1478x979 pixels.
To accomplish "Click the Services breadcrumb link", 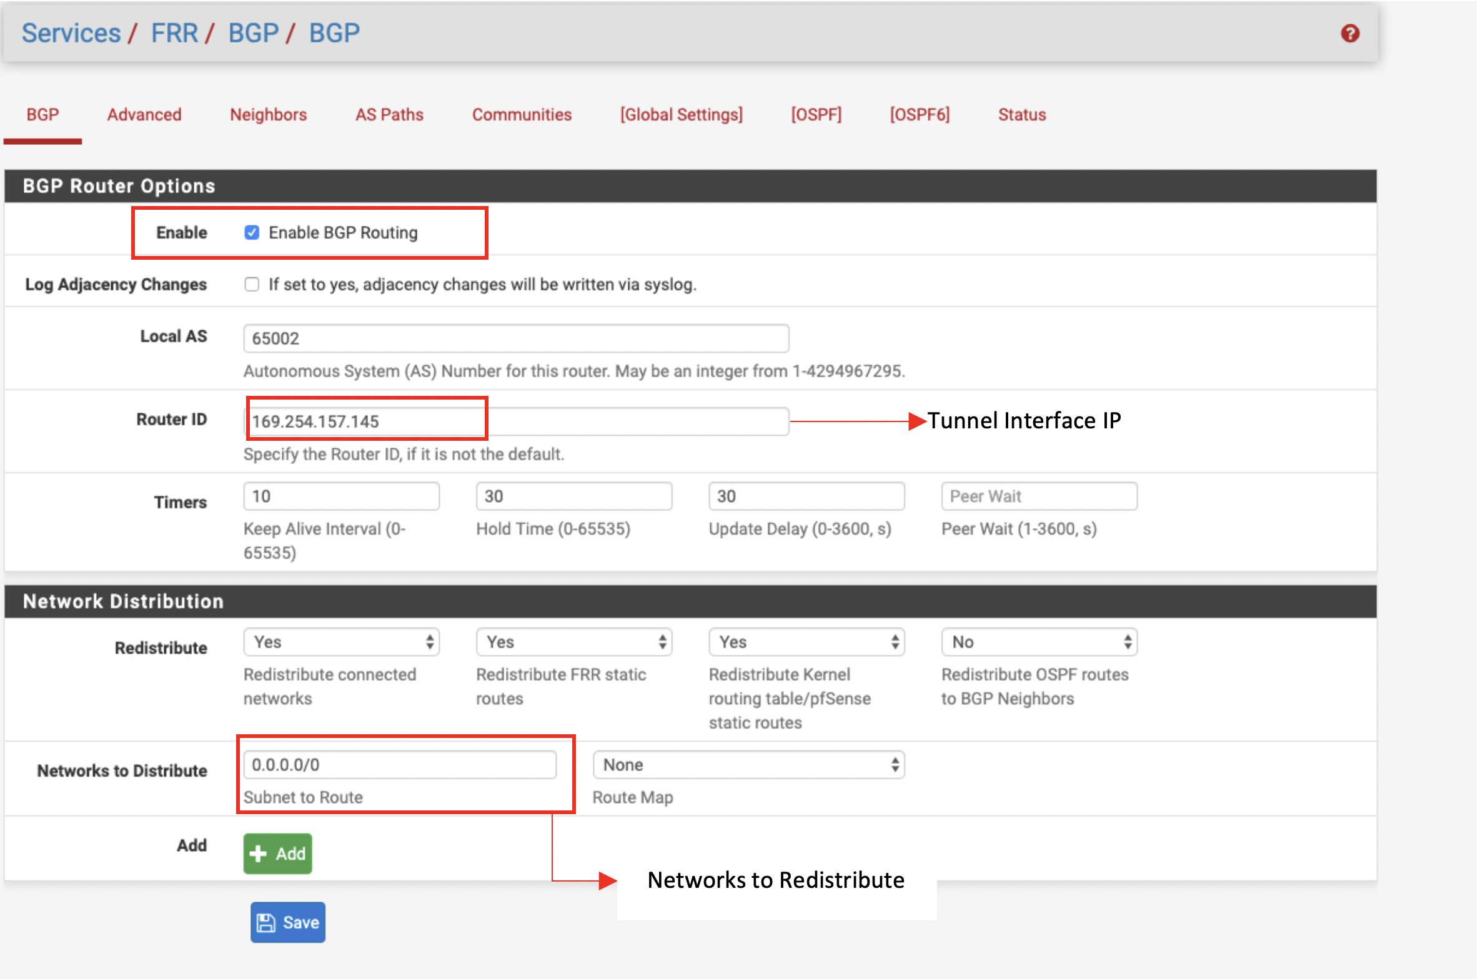I will [71, 33].
